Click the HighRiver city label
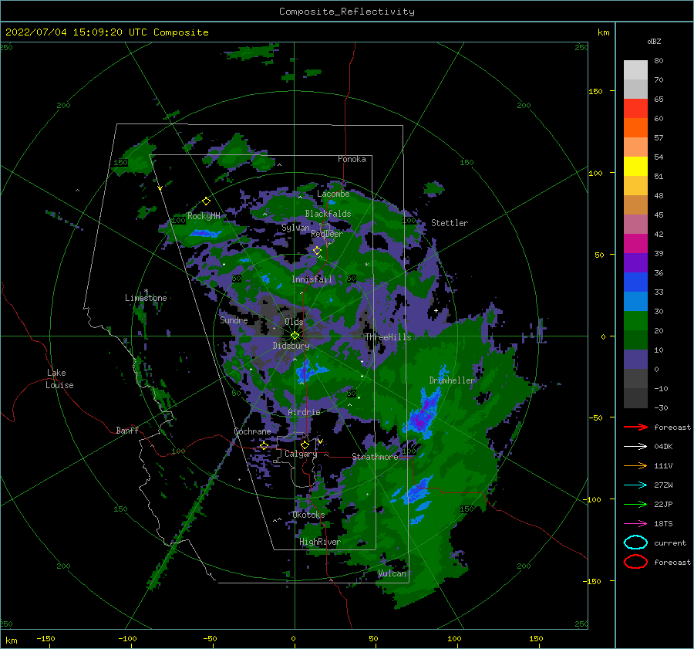The height and width of the screenshot is (649, 694). click(x=319, y=542)
